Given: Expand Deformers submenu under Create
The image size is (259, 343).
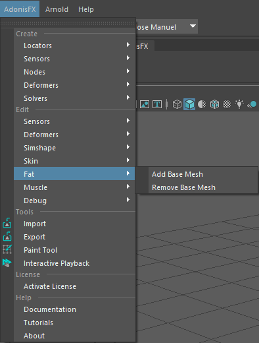Looking at the screenshot, I should coord(74,85).
